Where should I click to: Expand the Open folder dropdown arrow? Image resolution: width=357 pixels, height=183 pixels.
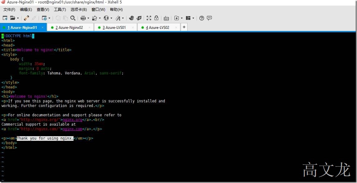[x=18, y=18]
